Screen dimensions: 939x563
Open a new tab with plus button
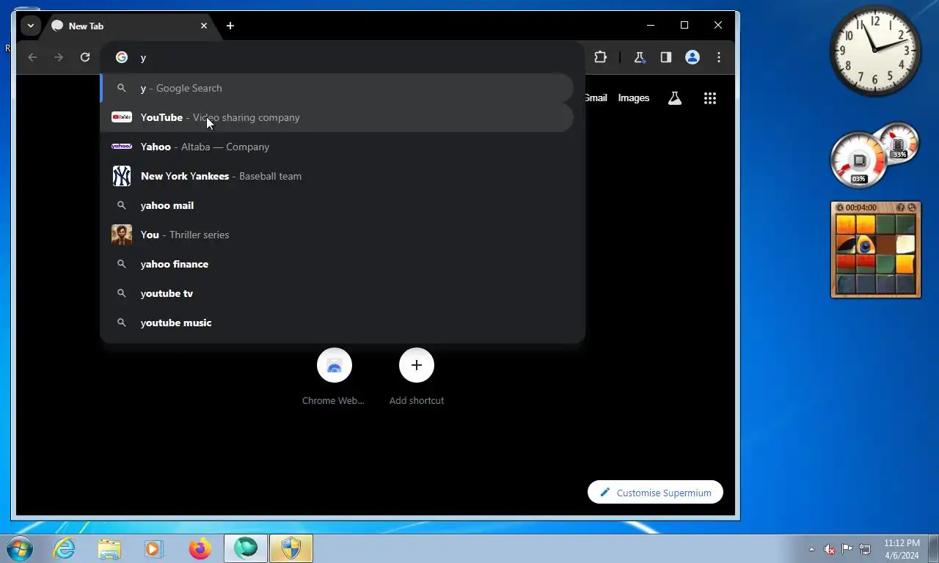pyautogui.click(x=230, y=26)
